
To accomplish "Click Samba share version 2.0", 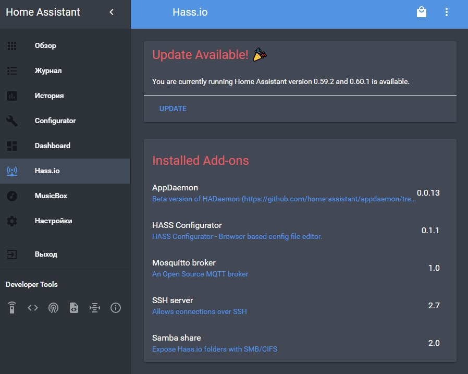I will click(x=434, y=343).
